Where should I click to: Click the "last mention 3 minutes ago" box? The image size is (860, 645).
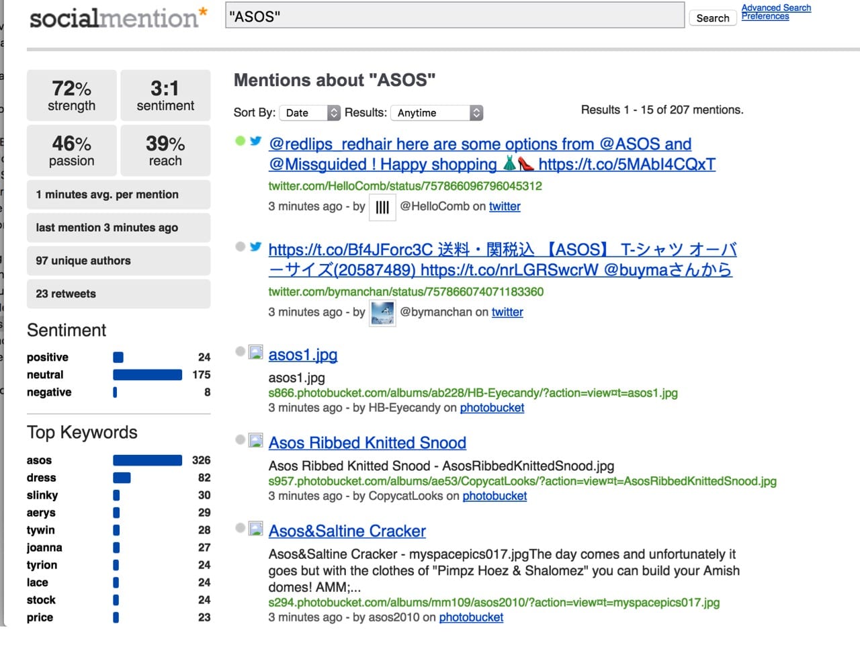[x=118, y=227]
